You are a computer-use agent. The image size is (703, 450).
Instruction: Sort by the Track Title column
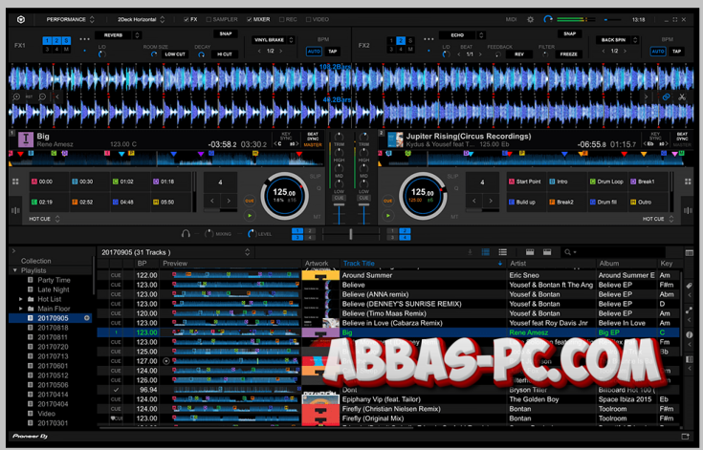(x=423, y=264)
